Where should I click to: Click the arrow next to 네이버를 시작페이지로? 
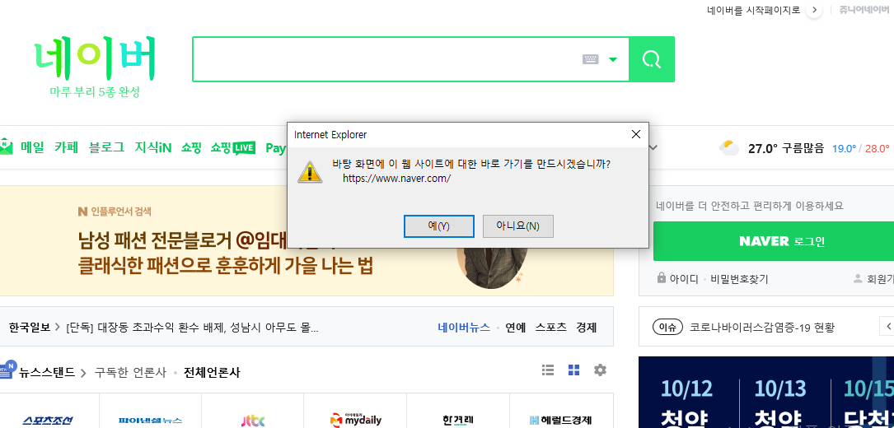[814, 10]
